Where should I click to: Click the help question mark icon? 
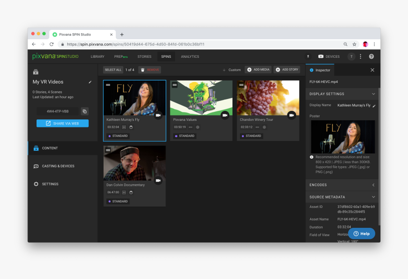pyautogui.click(x=371, y=56)
